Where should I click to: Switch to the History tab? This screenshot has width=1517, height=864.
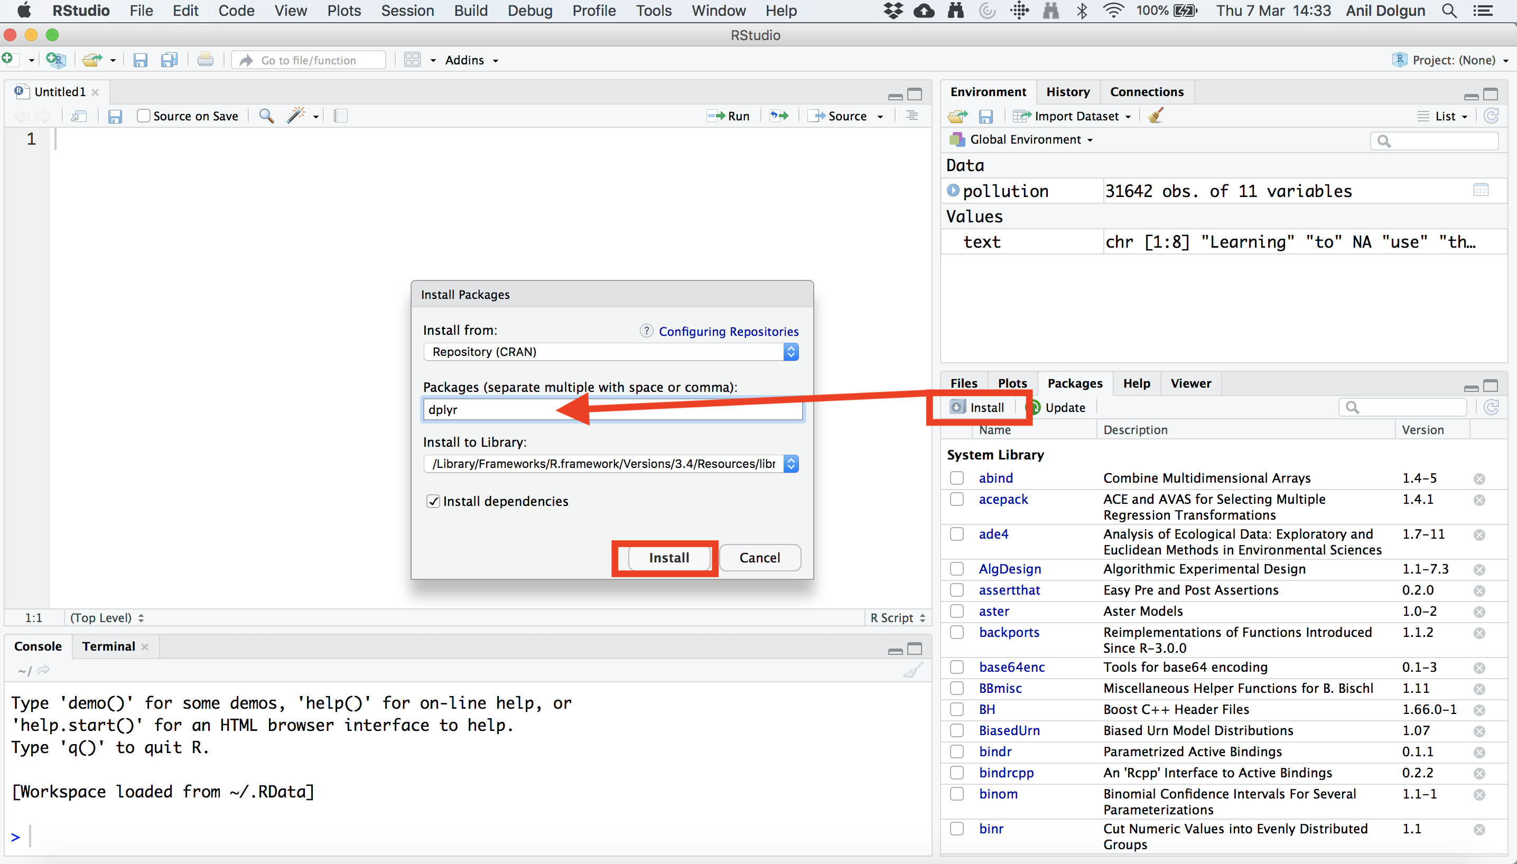click(1067, 92)
